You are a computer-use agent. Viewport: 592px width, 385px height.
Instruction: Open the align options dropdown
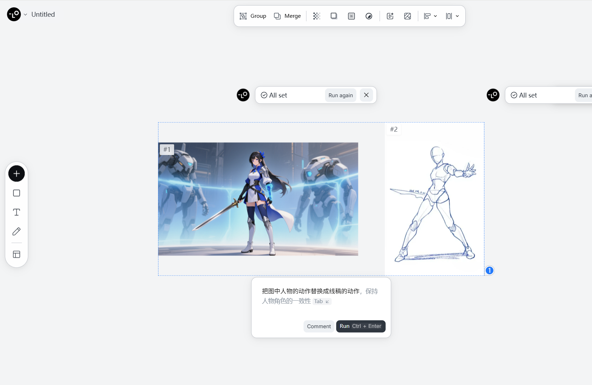pos(430,16)
